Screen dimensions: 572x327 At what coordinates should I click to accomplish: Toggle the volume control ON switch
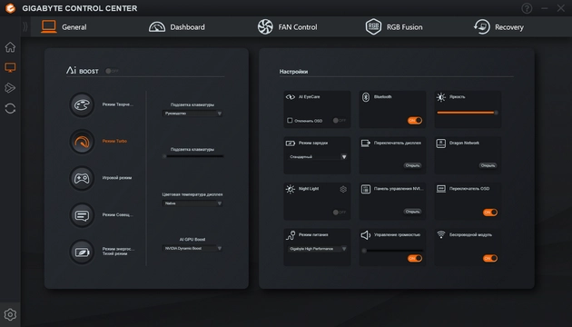point(415,258)
